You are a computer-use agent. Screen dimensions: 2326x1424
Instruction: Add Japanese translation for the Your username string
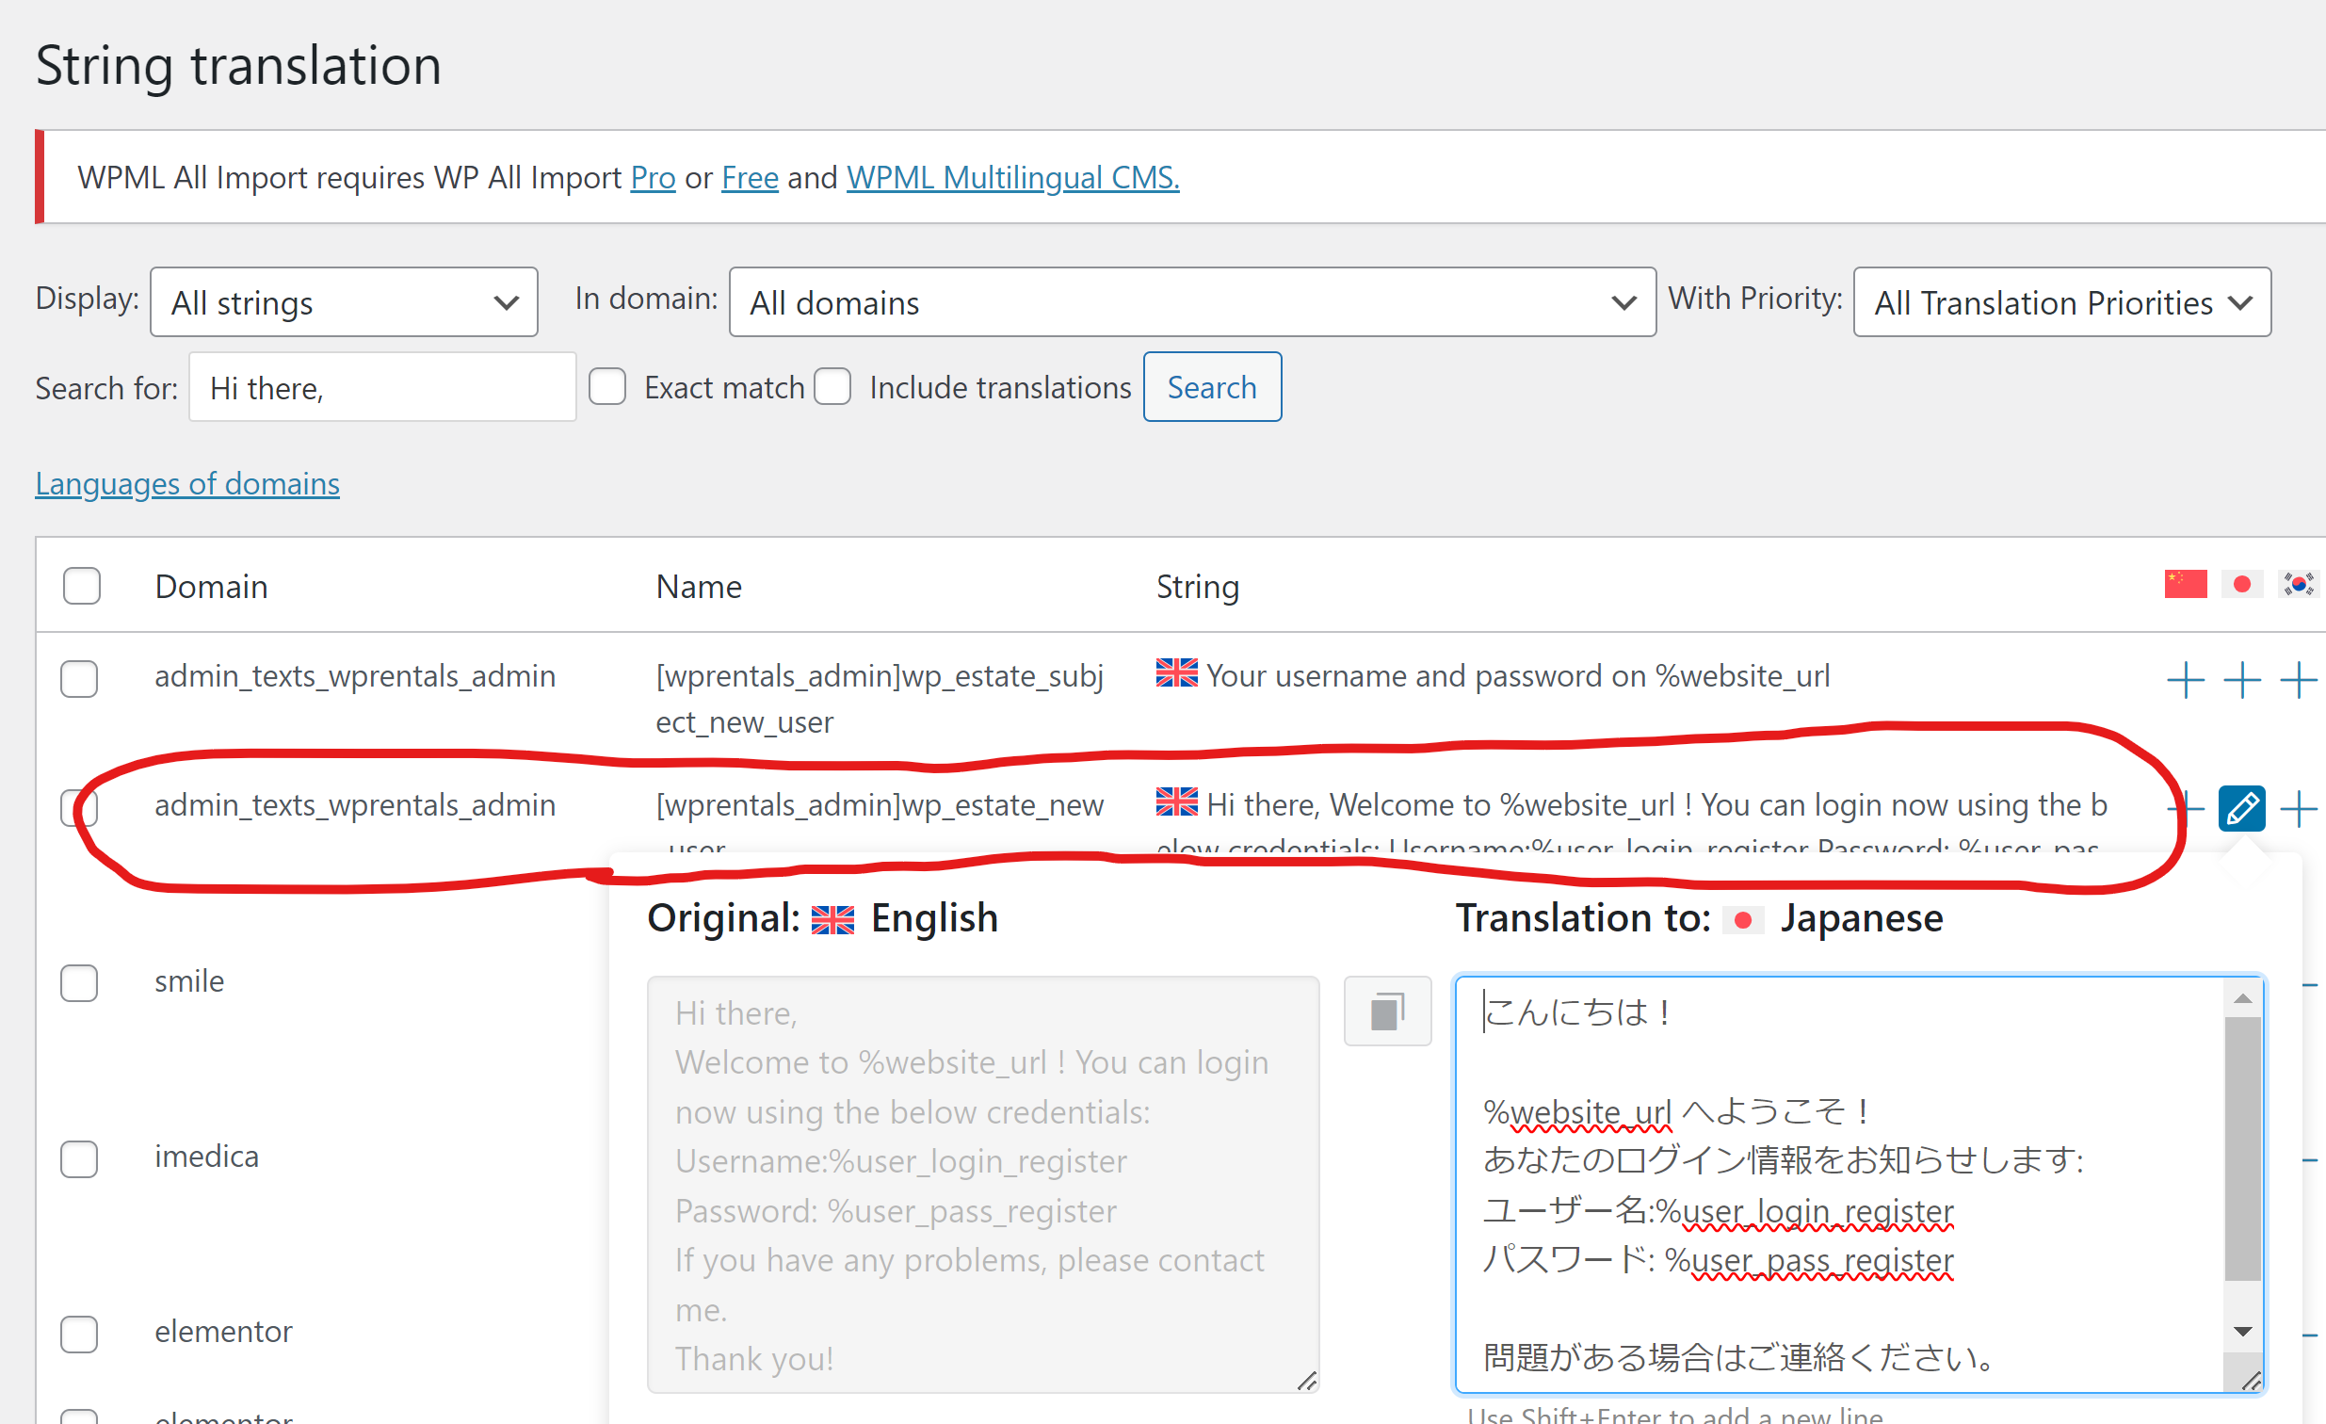tap(2242, 680)
